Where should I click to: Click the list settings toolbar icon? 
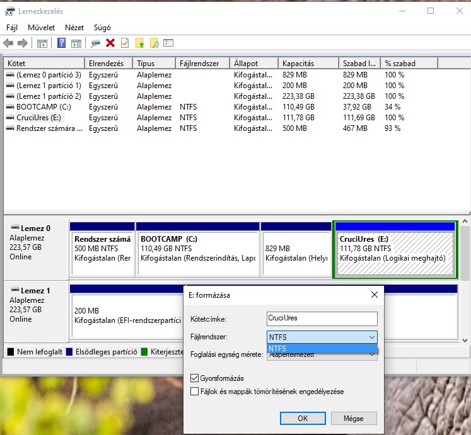pyautogui.click(x=168, y=43)
